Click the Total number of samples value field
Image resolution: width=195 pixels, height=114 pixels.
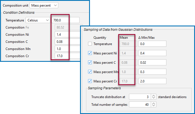tap(140, 104)
